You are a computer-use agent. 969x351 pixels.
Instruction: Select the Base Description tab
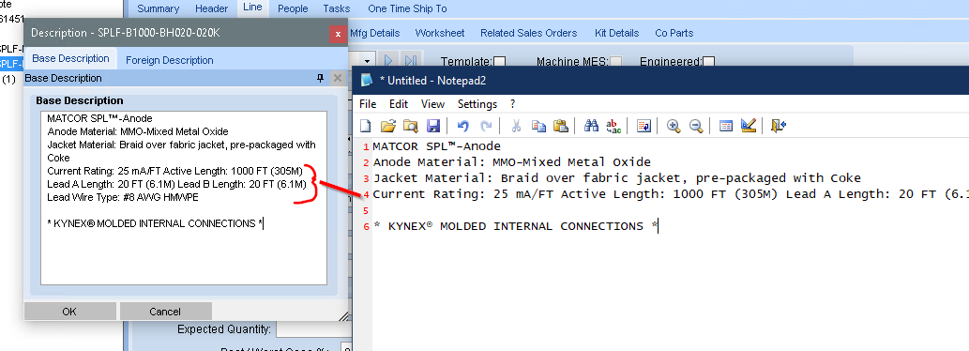click(70, 59)
